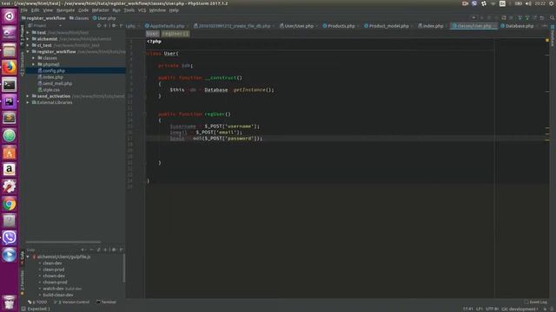This screenshot has width=556, height=312.
Task: Run the chown-dev gulp task
Action: coord(54,276)
